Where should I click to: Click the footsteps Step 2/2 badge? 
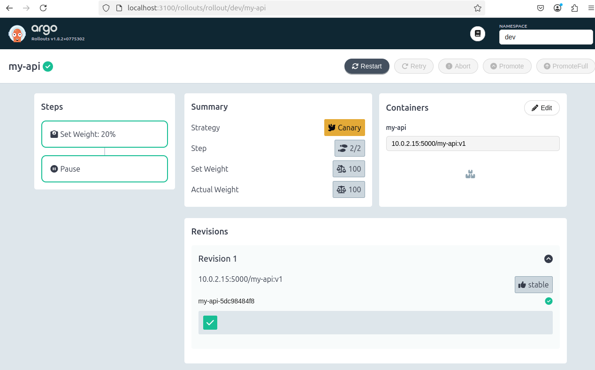tap(350, 148)
